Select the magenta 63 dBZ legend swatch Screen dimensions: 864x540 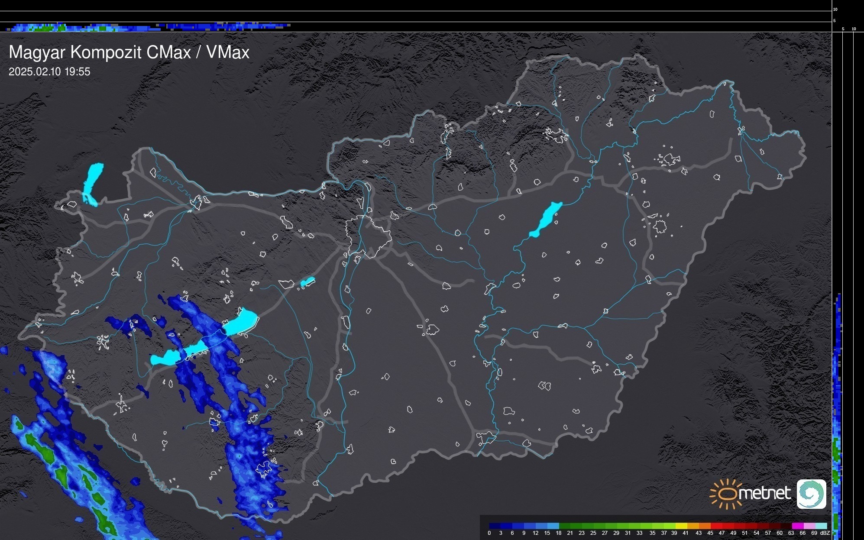[x=797, y=526]
